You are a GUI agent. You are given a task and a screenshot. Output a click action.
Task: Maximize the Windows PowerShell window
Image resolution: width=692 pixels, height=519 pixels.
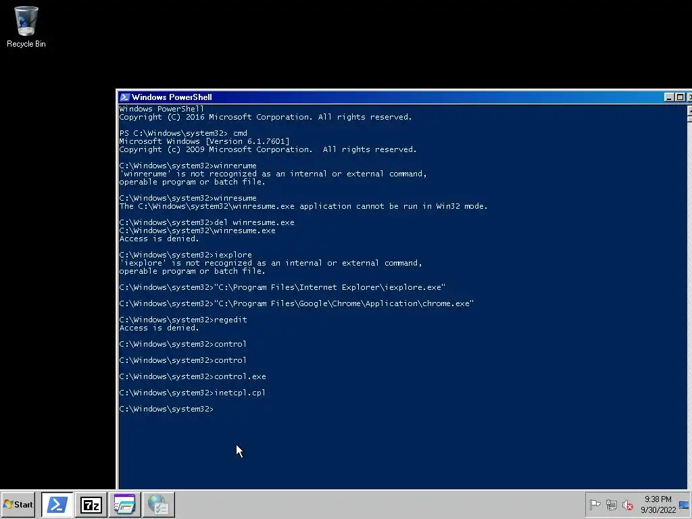point(680,97)
